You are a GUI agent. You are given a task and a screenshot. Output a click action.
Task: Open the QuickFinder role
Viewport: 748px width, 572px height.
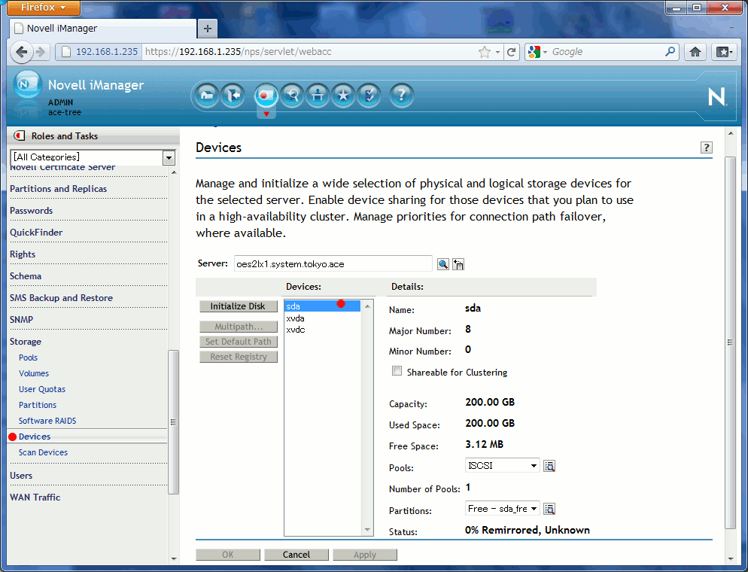point(36,233)
